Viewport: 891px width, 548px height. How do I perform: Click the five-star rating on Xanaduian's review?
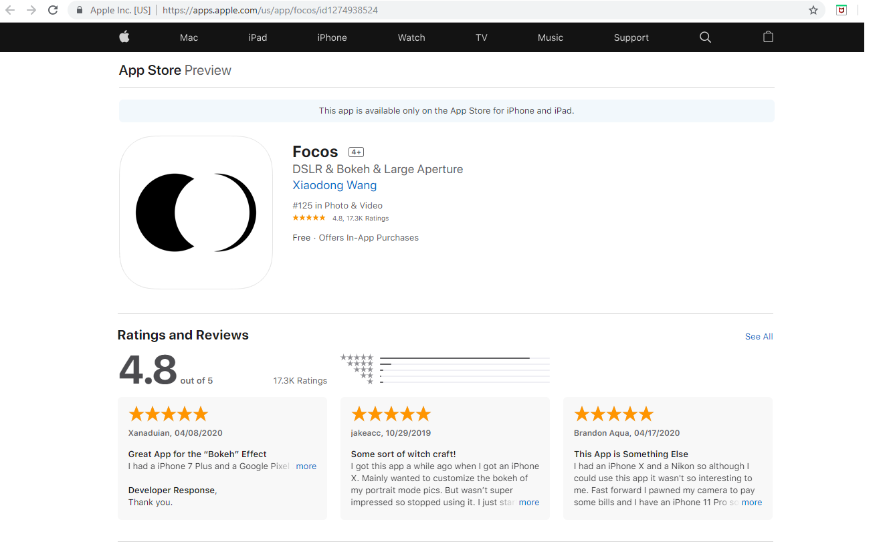coord(169,414)
